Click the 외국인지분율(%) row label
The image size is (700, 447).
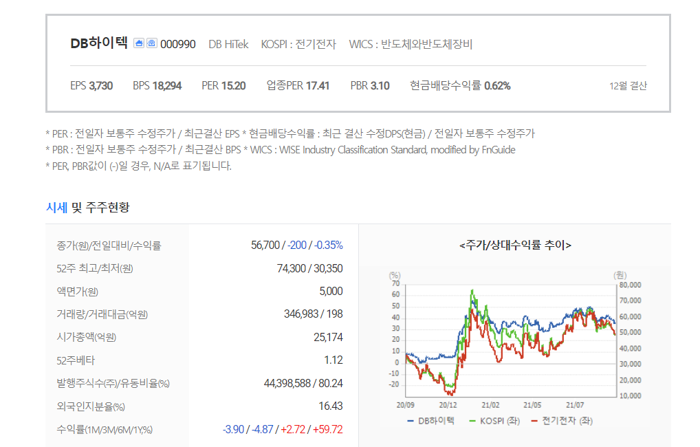(91, 406)
